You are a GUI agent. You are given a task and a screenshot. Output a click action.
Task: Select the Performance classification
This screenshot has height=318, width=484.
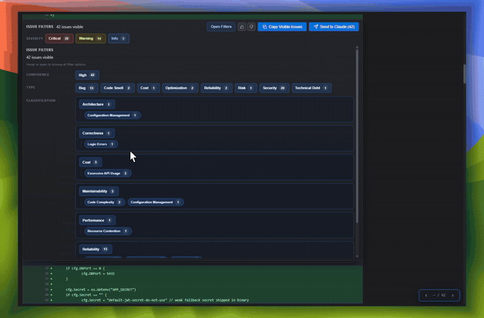pyautogui.click(x=97, y=221)
